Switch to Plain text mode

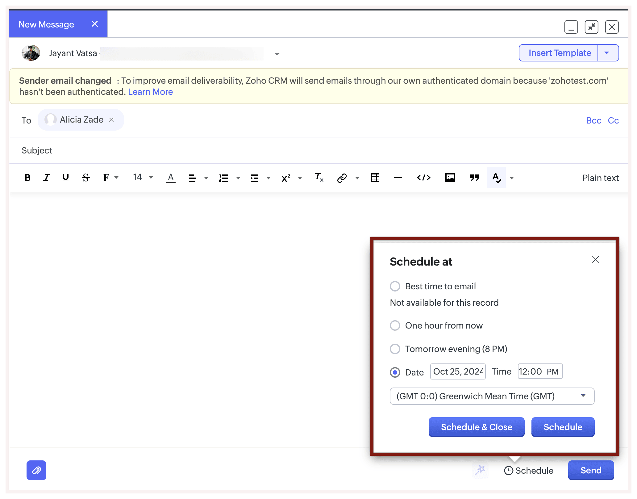pyautogui.click(x=600, y=178)
